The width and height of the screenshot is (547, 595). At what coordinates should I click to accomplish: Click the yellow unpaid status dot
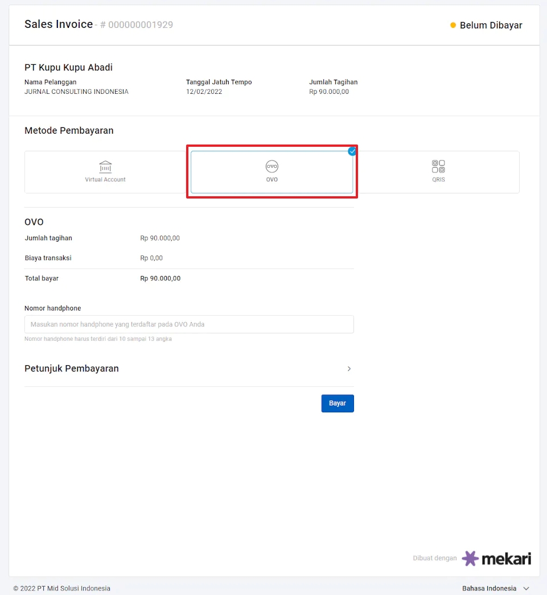(x=453, y=25)
